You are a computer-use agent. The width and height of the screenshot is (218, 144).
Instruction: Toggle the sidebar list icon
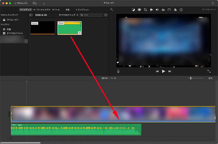click(31, 15)
